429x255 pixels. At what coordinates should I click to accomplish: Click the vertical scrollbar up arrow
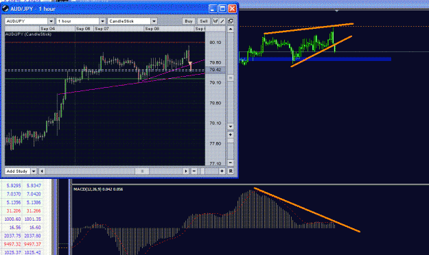231,29
